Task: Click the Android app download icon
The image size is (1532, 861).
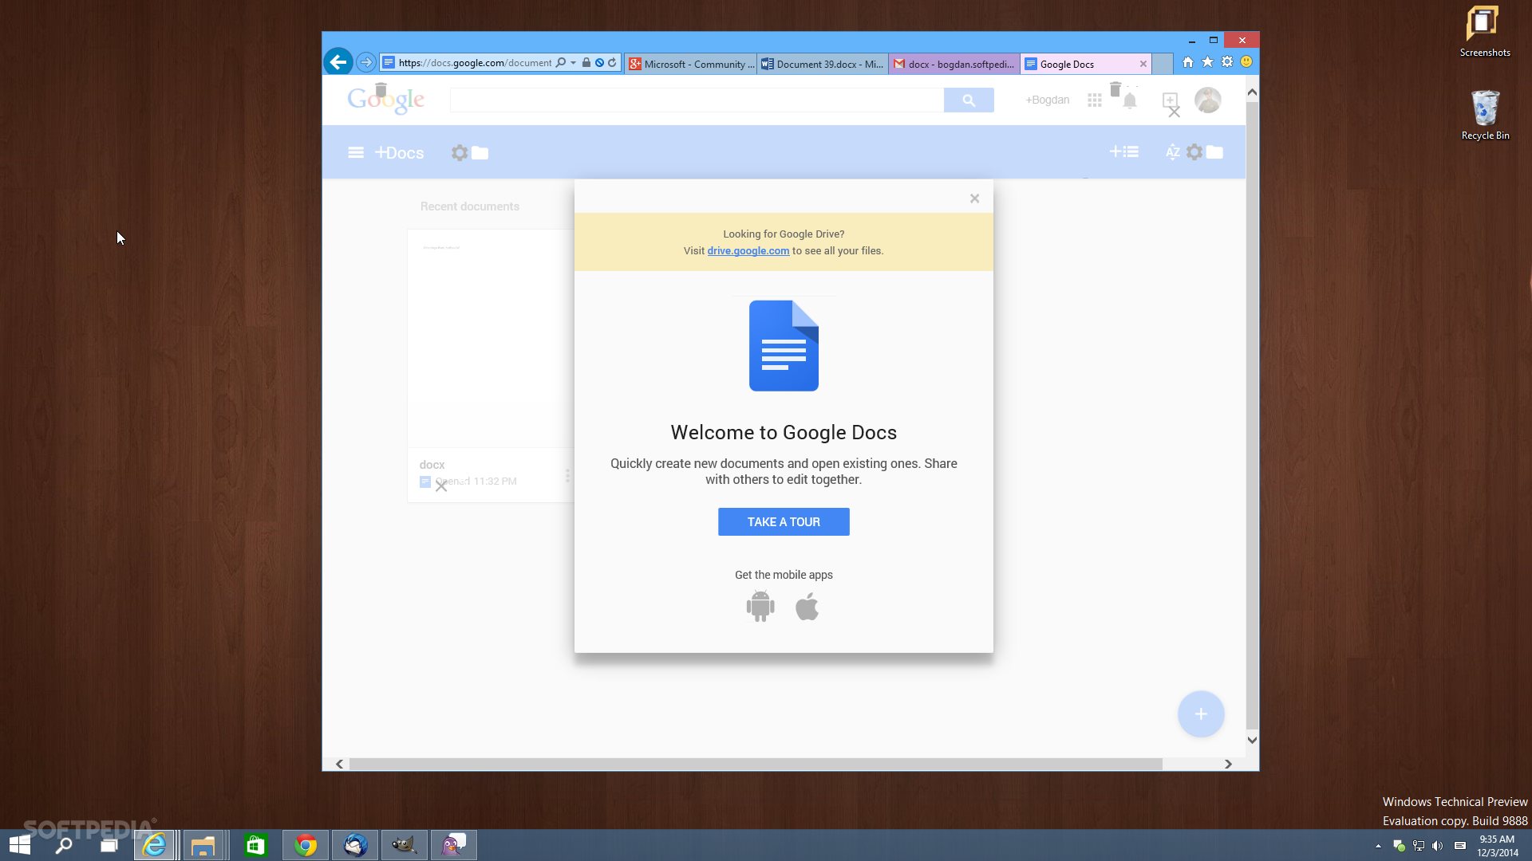Action: click(759, 606)
